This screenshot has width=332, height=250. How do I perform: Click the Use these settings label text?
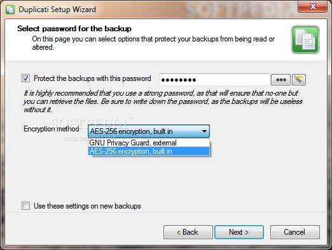click(x=87, y=206)
